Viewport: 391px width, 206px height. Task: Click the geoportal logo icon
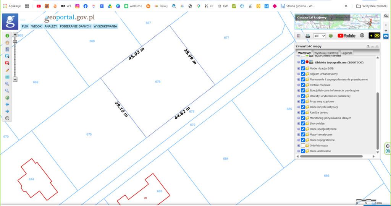coord(10,22)
